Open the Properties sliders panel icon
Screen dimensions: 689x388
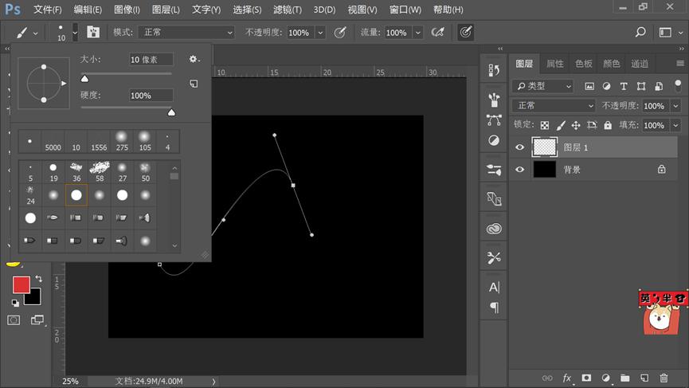point(494,170)
